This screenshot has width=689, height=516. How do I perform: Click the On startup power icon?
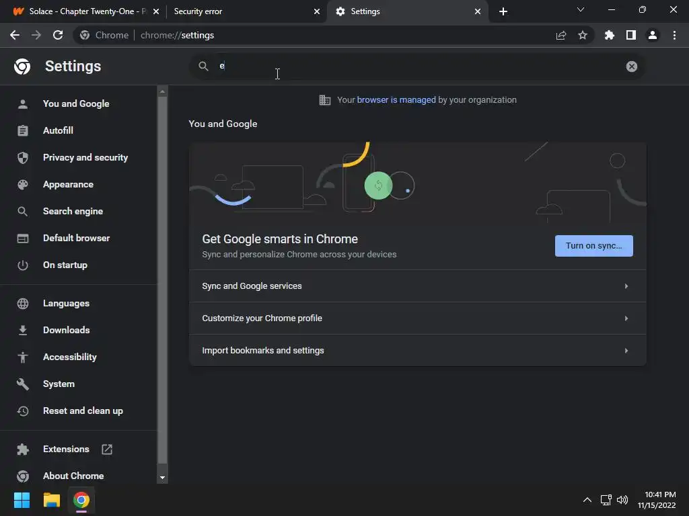[x=23, y=265]
